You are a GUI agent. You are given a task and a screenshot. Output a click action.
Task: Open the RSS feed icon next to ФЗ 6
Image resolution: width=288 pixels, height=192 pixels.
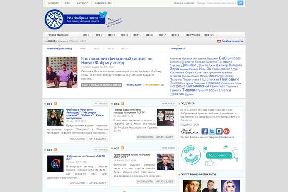[122, 104]
